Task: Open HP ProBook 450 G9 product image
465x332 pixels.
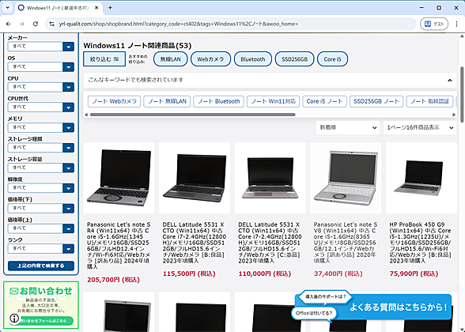Action: point(422,178)
